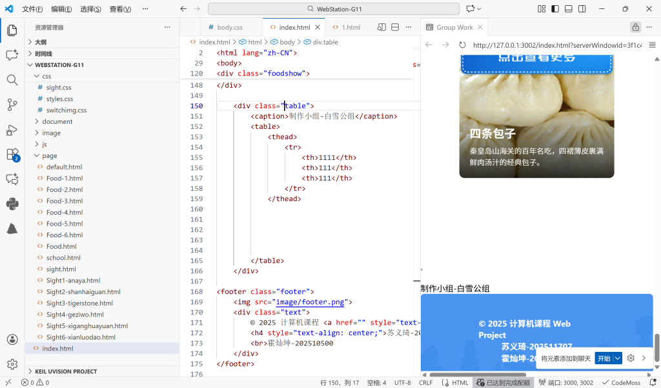
Task: Collapse the css folder in explorer
Action: coord(46,76)
